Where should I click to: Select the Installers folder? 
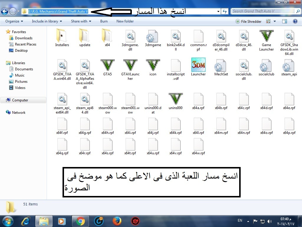[62, 36]
